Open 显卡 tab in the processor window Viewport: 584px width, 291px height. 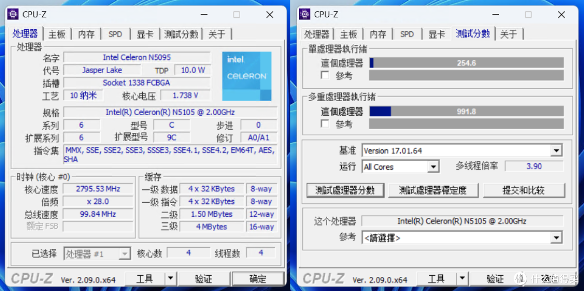coord(145,34)
